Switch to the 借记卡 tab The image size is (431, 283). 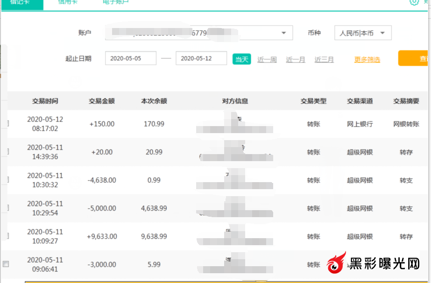pos(21,2)
